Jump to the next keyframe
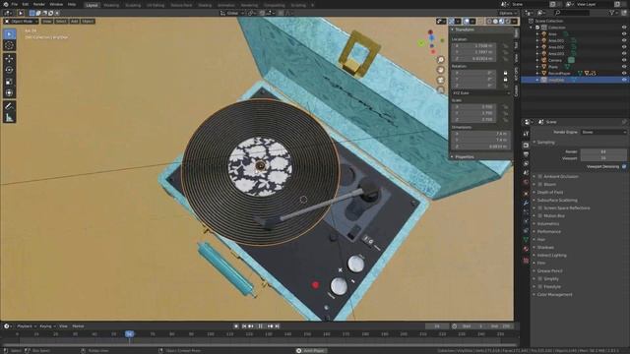 [271, 326]
